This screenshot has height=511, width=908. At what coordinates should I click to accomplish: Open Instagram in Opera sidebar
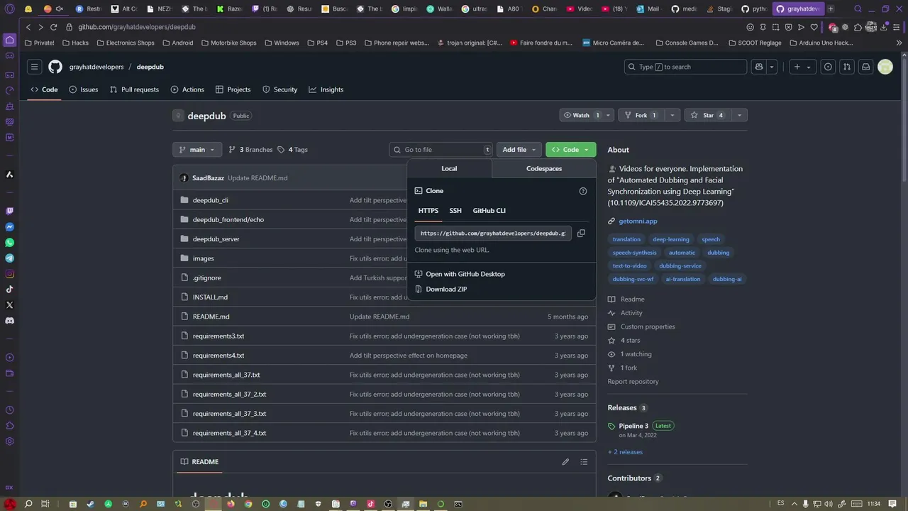(10, 274)
